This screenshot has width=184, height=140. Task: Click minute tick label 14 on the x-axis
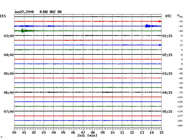(x=151, y=133)
